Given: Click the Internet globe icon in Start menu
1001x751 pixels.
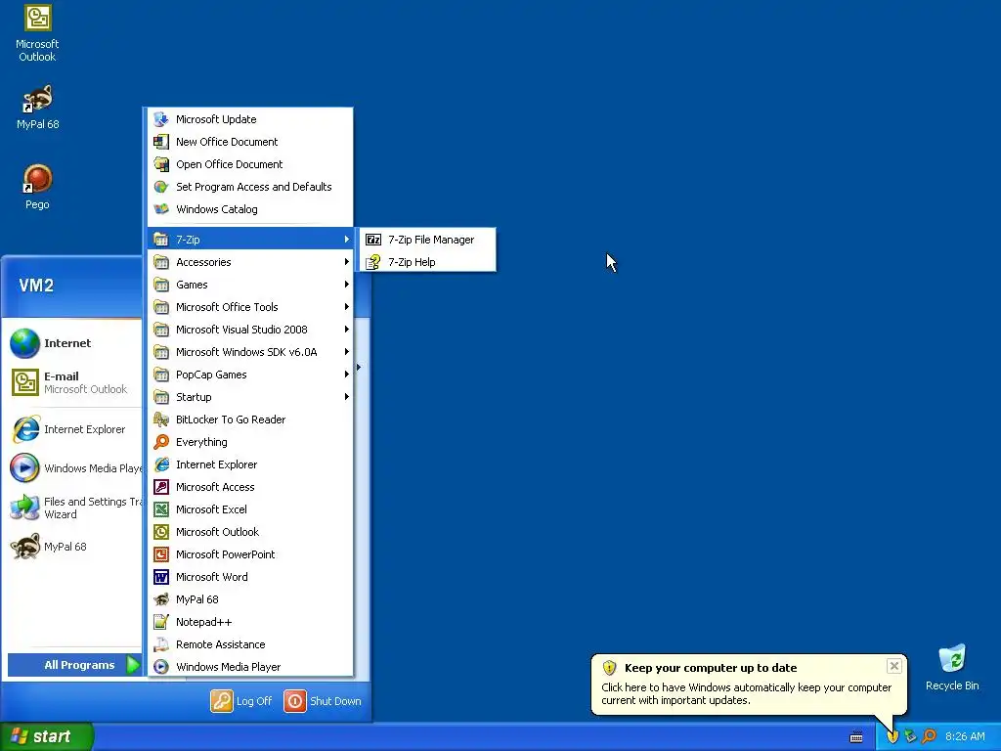Looking at the screenshot, I should click(24, 343).
